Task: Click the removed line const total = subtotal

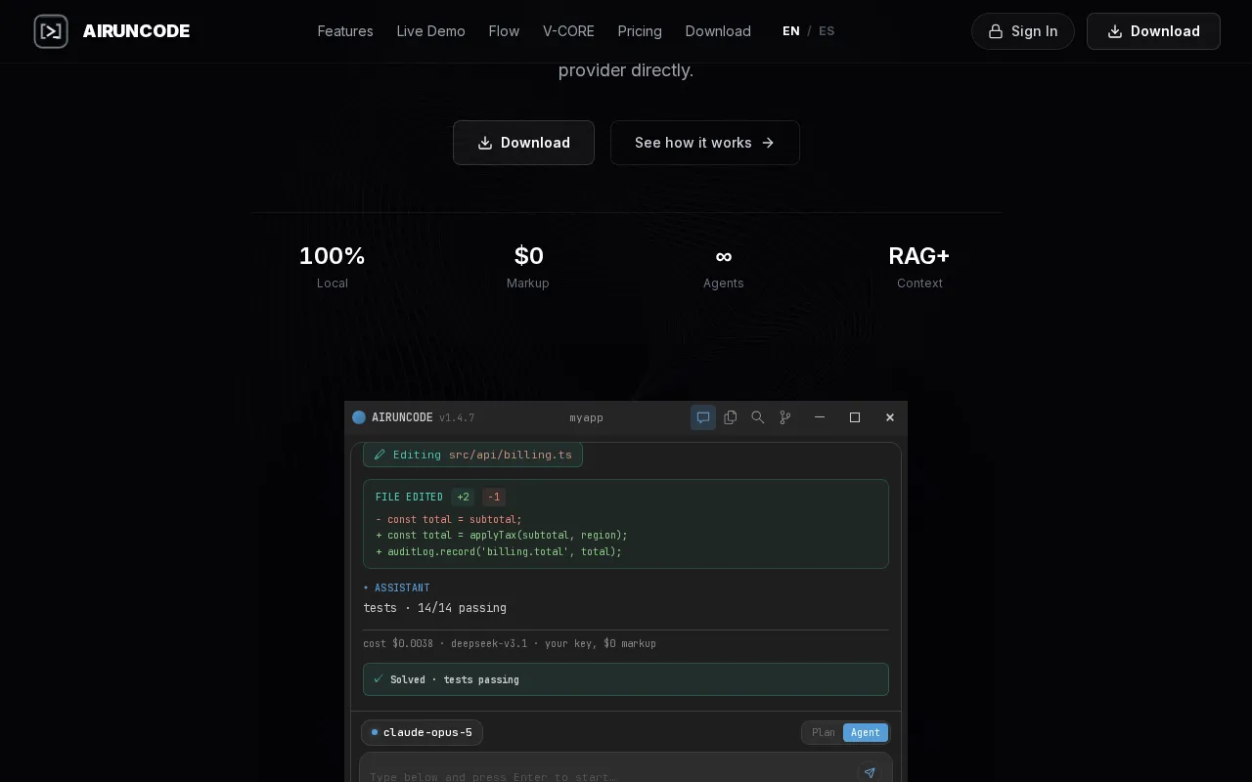Action: 449,519
